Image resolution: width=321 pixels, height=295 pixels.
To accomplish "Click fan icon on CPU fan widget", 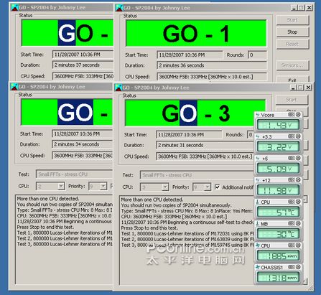I will pyautogui.click(x=258, y=245).
